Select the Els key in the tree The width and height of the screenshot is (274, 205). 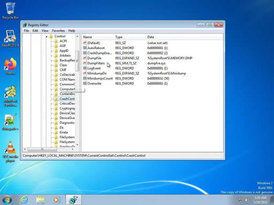(x=62, y=128)
